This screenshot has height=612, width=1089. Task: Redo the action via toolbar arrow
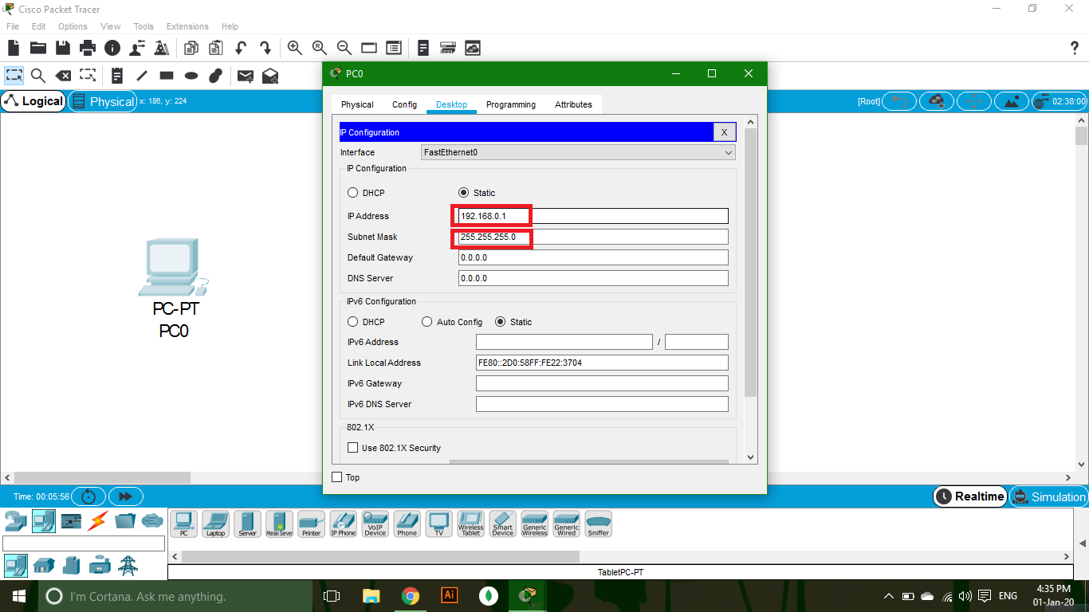click(265, 48)
